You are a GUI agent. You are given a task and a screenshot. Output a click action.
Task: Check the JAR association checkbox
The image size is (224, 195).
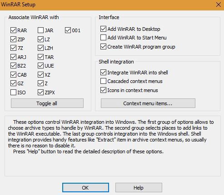(40, 30)
